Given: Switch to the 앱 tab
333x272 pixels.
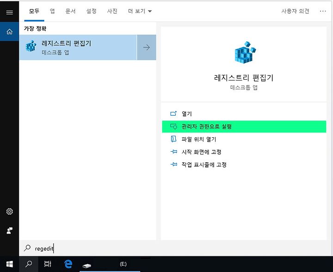Looking at the screenshot, I should pos(52,11).
